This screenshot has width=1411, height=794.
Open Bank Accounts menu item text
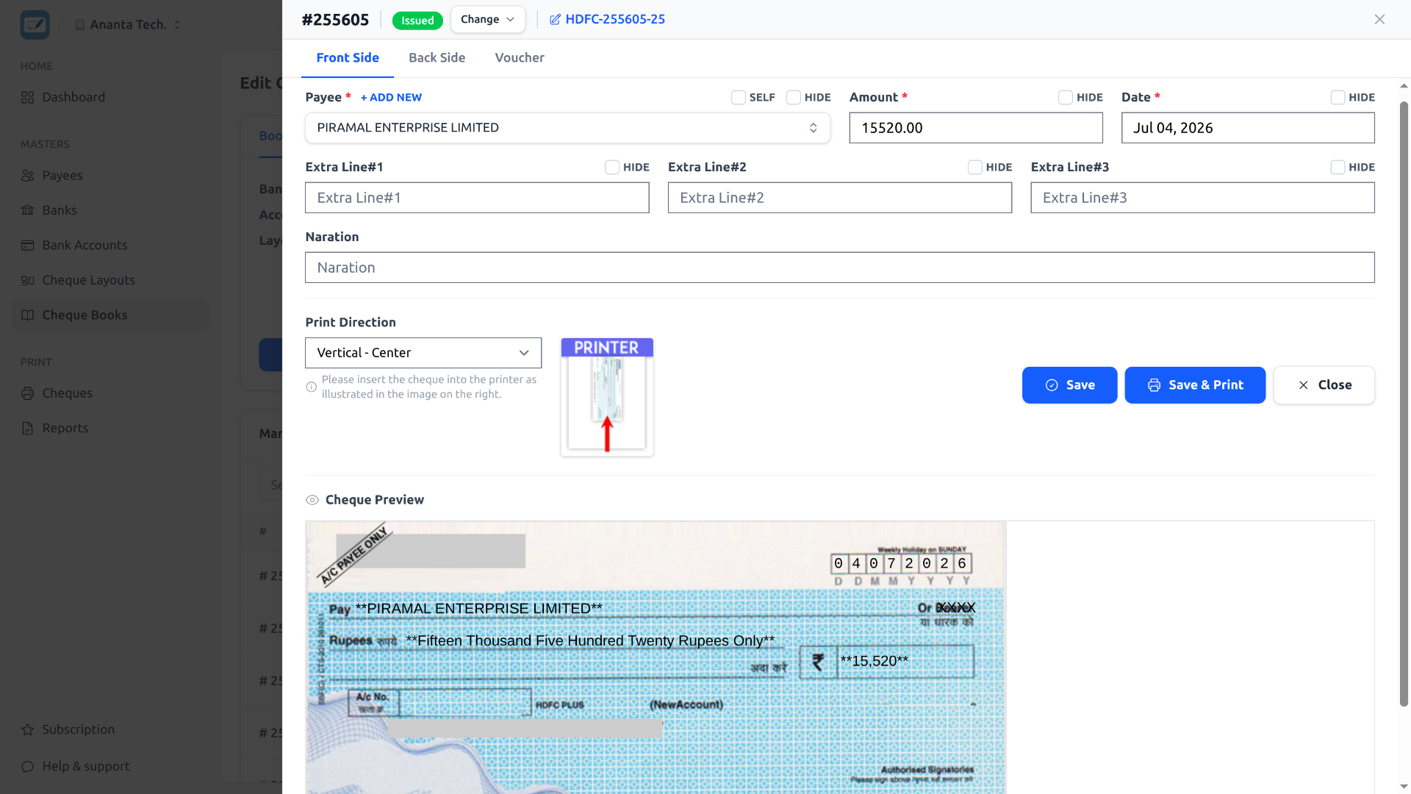[x=85, y=246]
